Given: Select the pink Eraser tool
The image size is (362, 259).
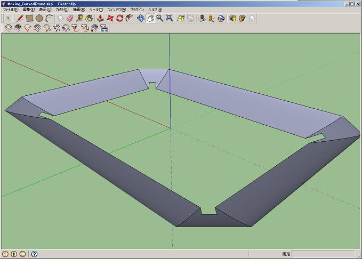Looking at the screenshot, I should (x=69, y=18).
